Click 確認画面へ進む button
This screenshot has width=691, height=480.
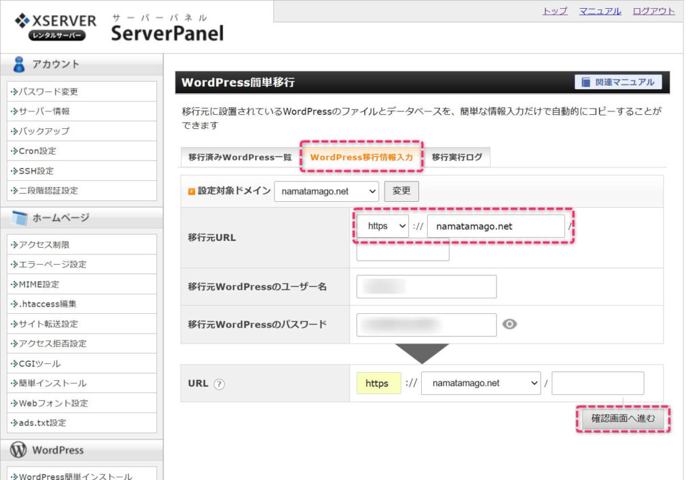(623, 419)
